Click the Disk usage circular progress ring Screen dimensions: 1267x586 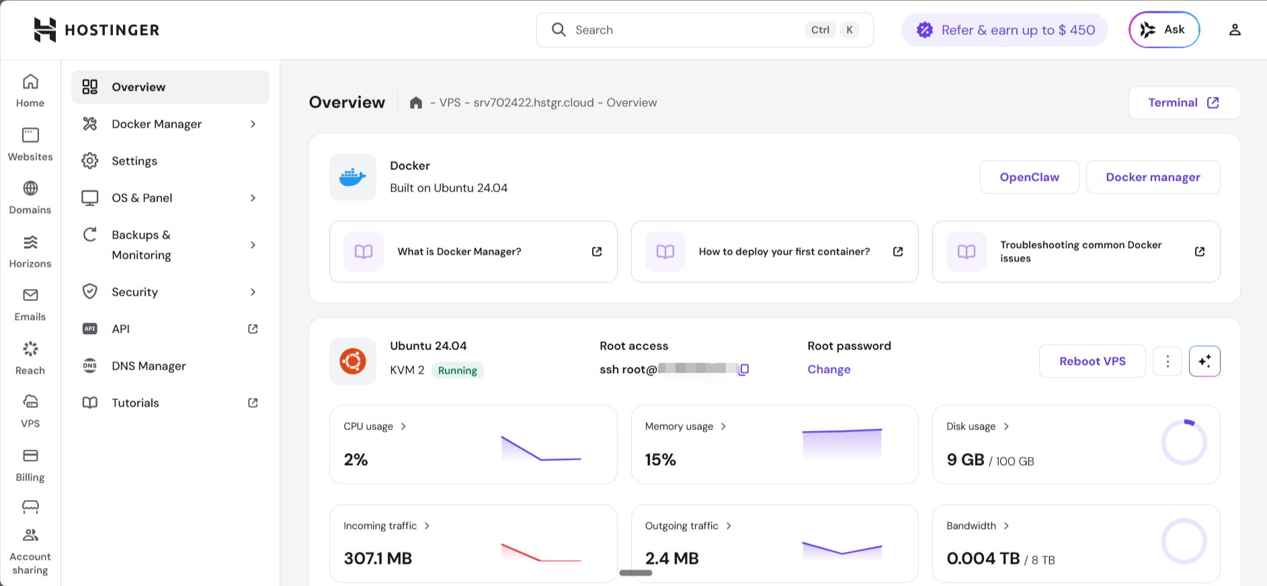pos(1184,442)
